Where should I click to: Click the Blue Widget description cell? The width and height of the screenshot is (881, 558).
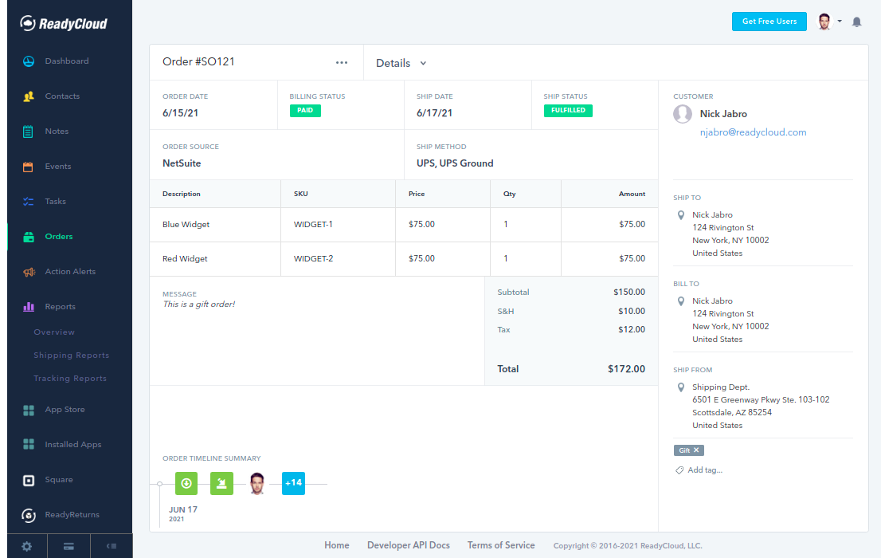click(215, 225)
